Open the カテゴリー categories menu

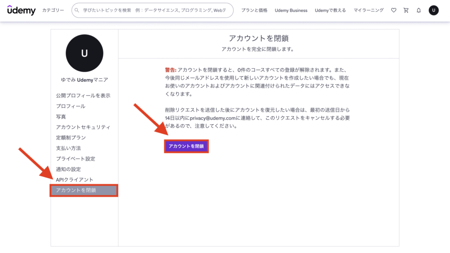click(53, 10)
